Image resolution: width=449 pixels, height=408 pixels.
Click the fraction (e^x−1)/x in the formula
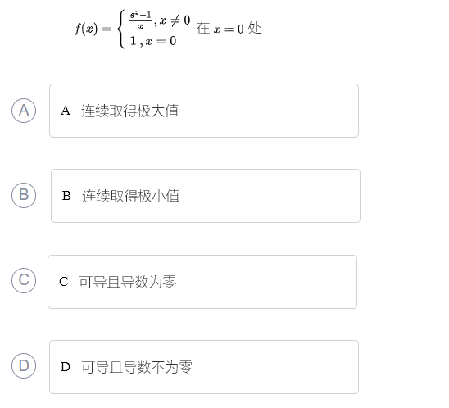(x=141, y=20)
